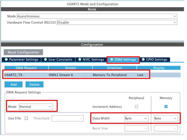
Task: Enable Peripheral Increment Address checkbox
Action: coord(137,107)
